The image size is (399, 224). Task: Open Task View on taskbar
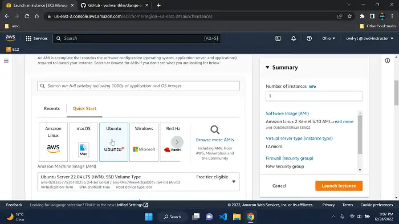196,217
